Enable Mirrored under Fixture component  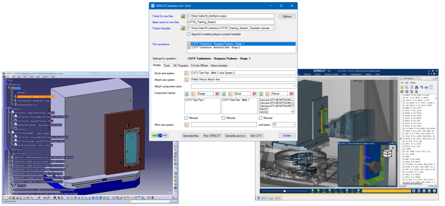pos(260,118)
